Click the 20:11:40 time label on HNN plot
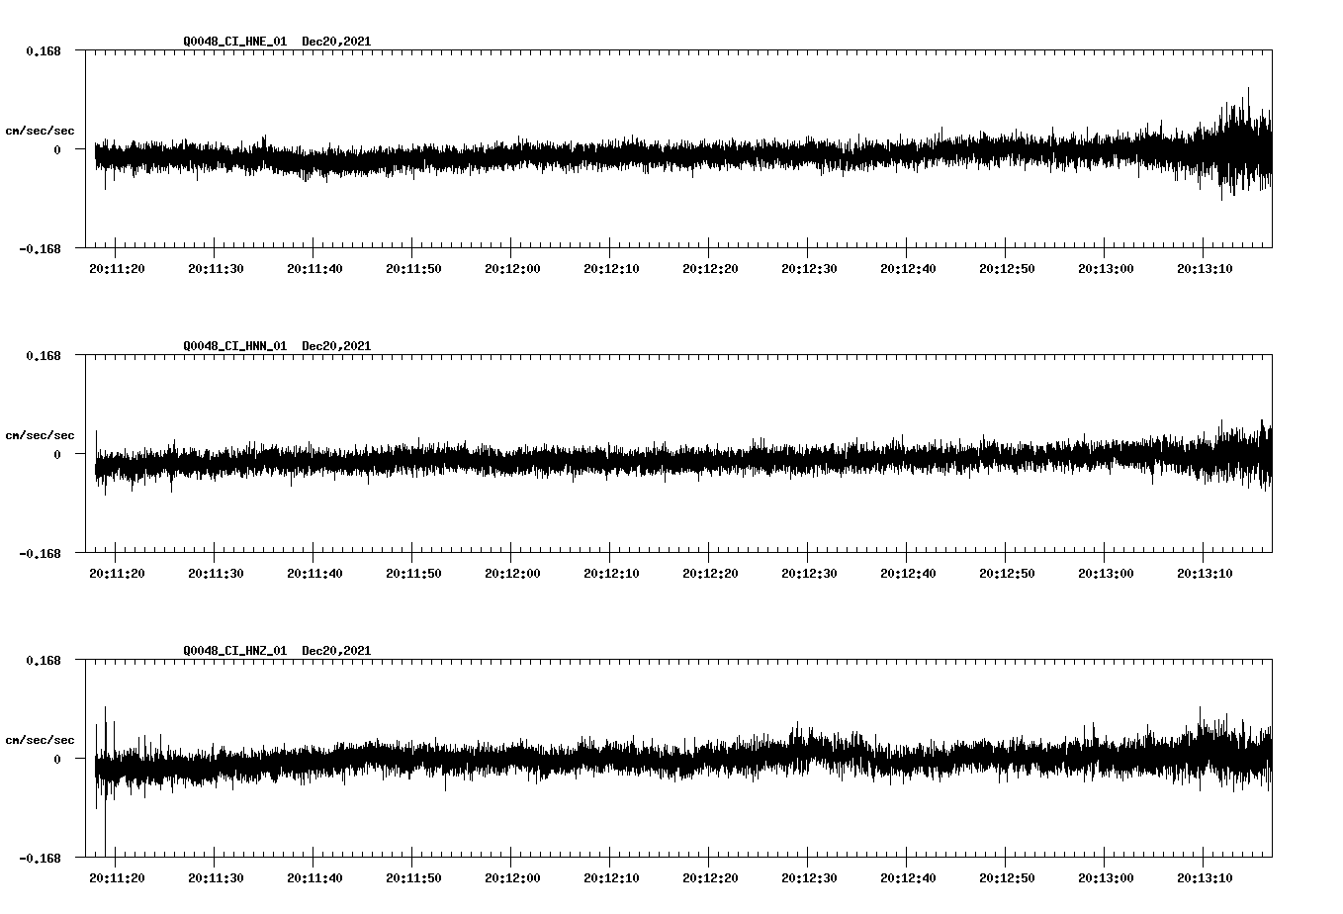1343x914 pixels. click(x=314, y=574)
